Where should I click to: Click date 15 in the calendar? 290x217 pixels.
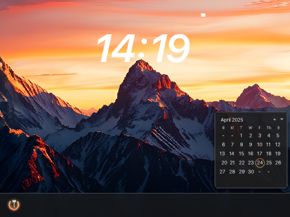point(242,154)
